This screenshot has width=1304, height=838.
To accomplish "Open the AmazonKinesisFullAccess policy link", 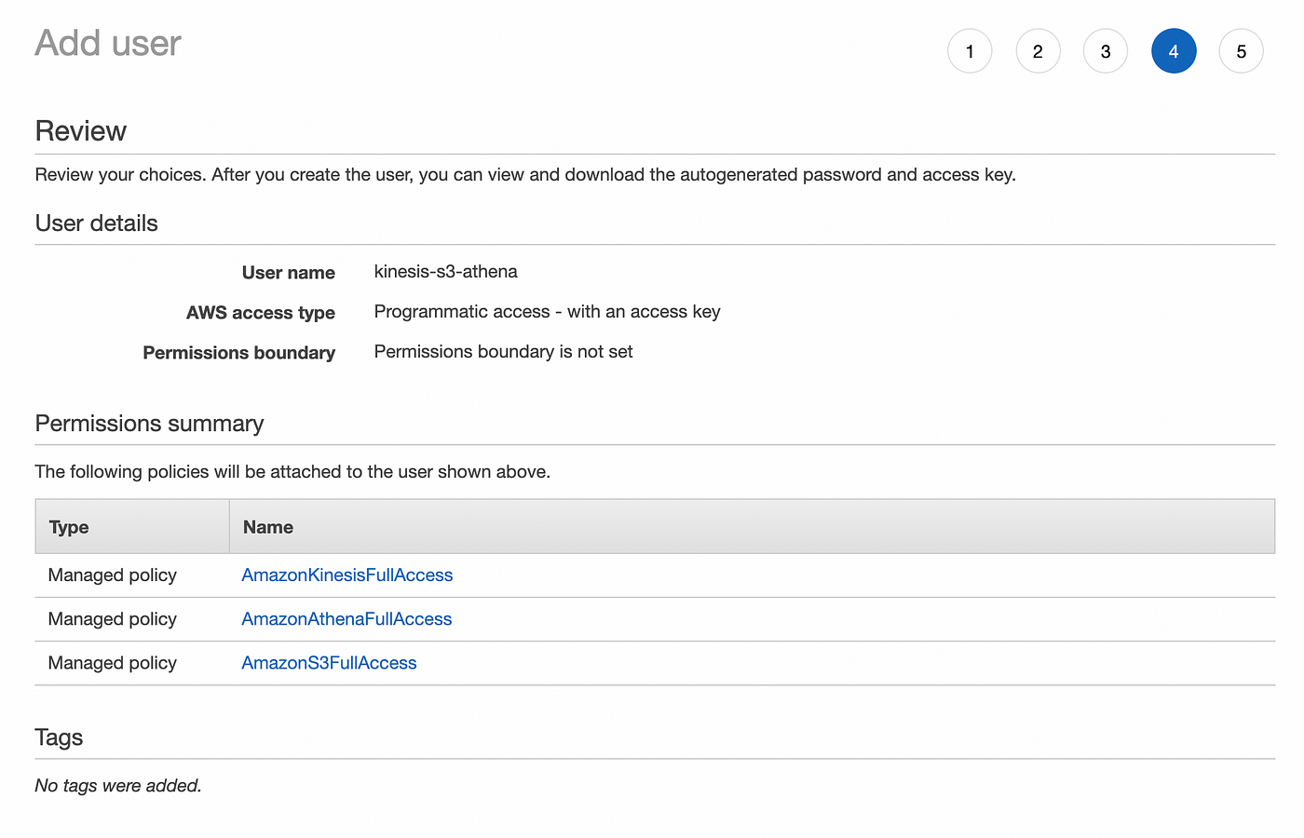I will tap(347, 575).
